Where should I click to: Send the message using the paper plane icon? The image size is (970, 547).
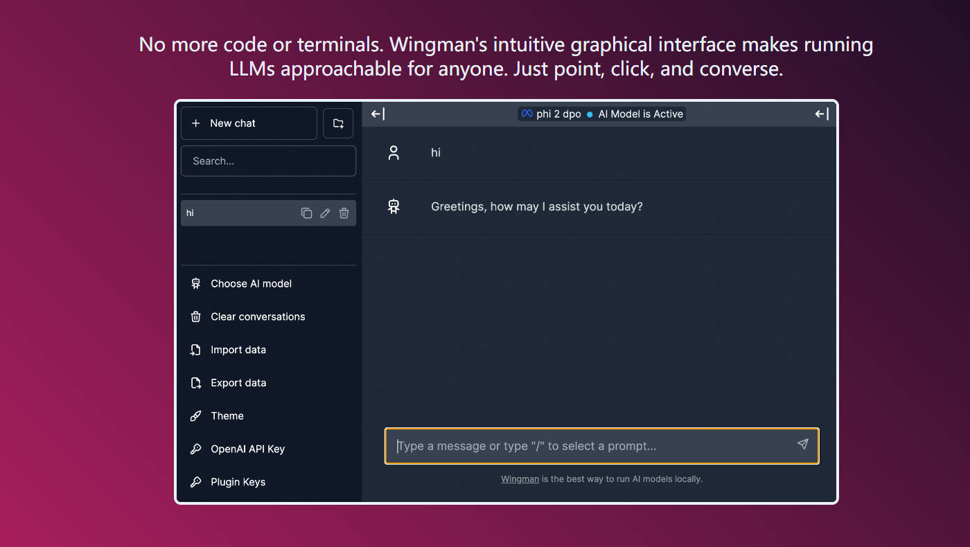coord(803,445)
